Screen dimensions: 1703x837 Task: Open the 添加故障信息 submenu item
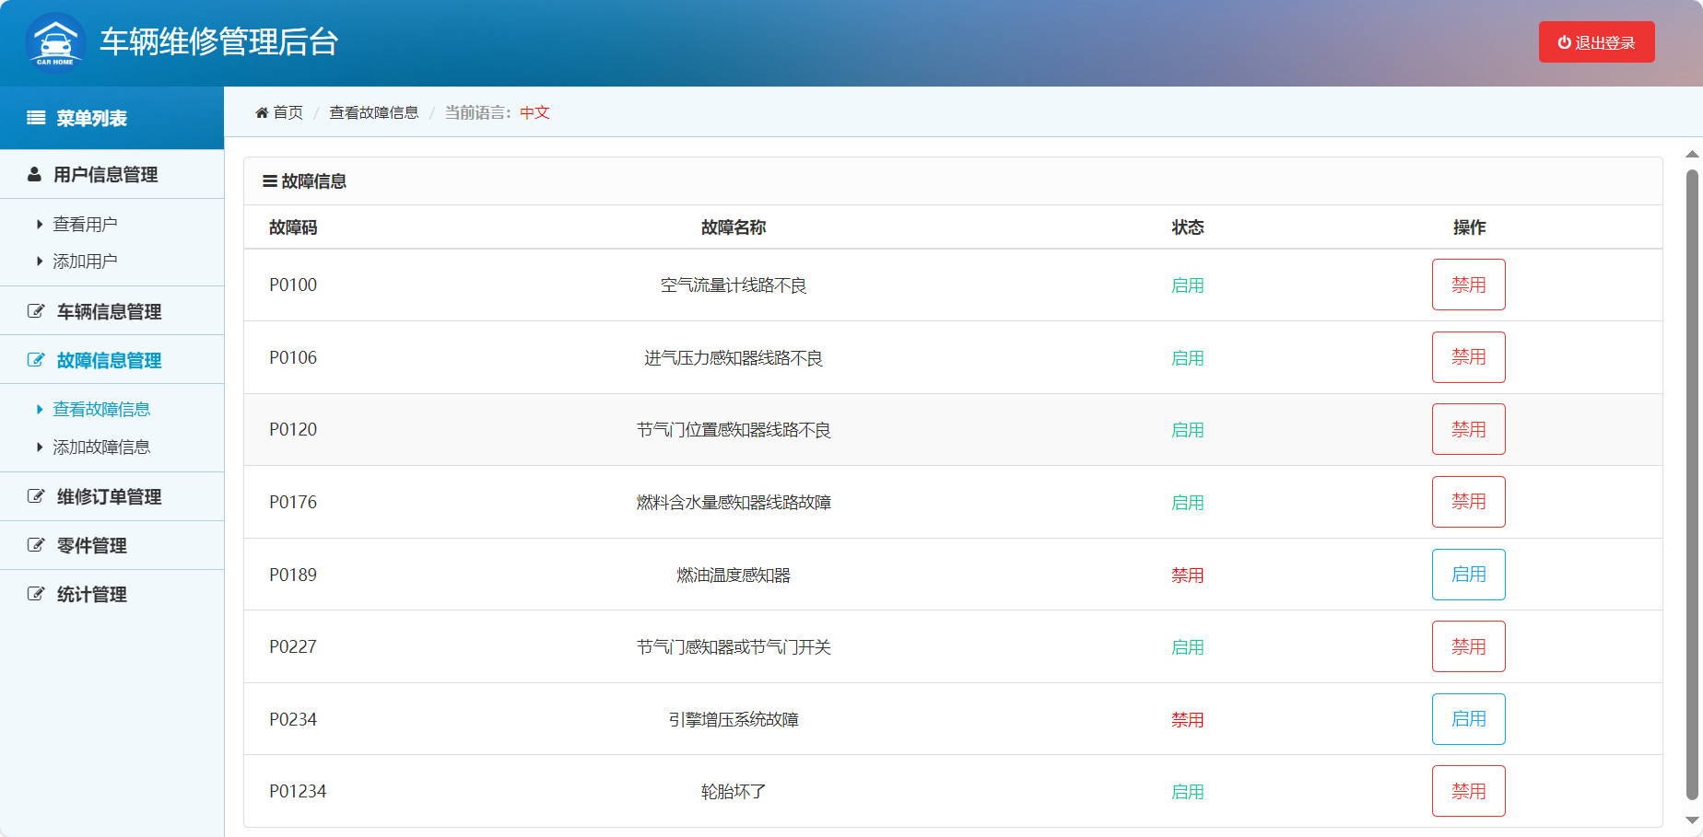tap(101, 447)
